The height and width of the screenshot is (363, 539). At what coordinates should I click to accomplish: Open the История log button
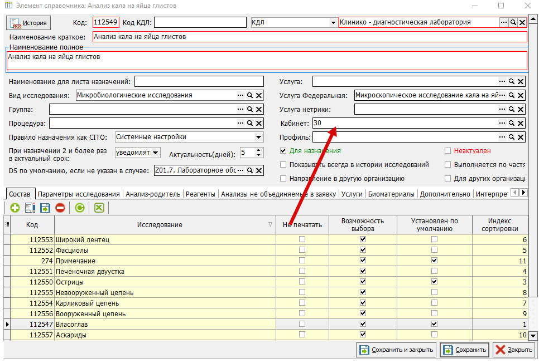pyautogui.click(x=28, y=23)
